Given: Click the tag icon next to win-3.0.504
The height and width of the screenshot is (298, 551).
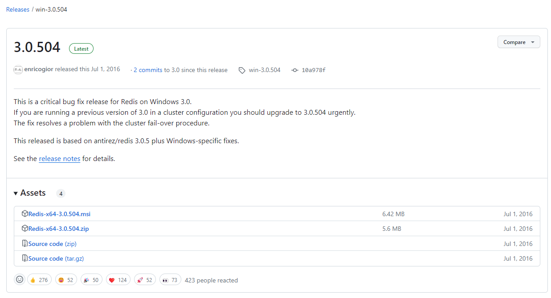Looking at the screenshot, I should coord(242,70).
